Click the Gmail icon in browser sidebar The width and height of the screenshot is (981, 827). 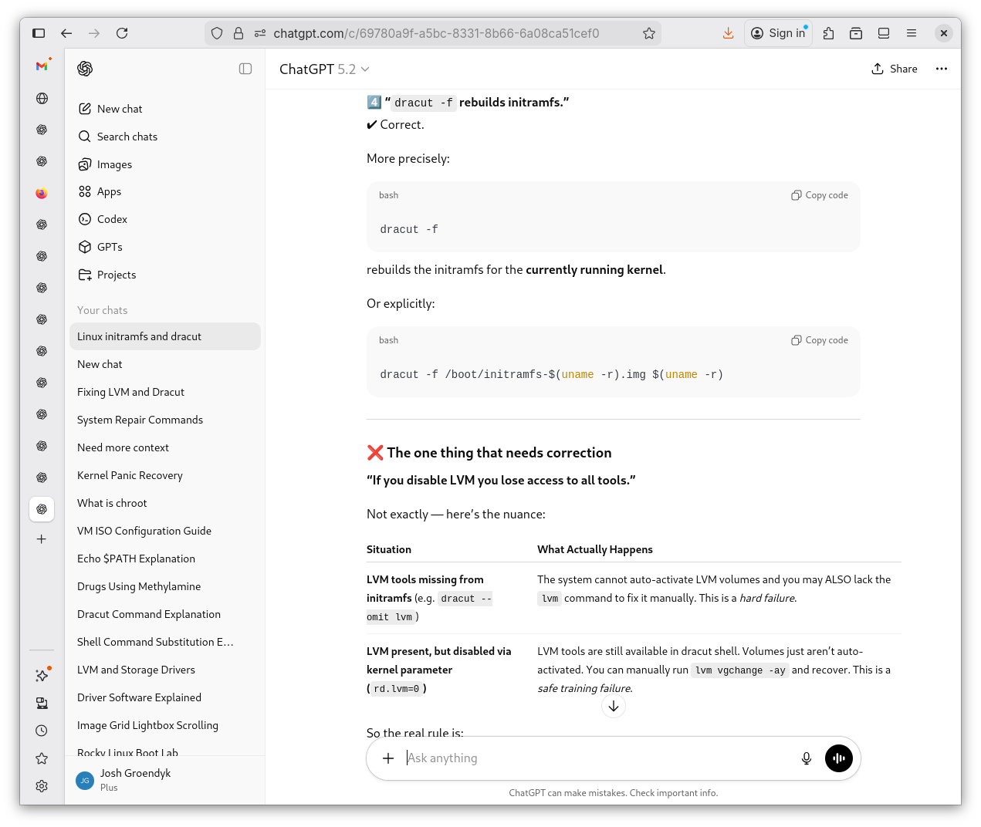point(42,66)
